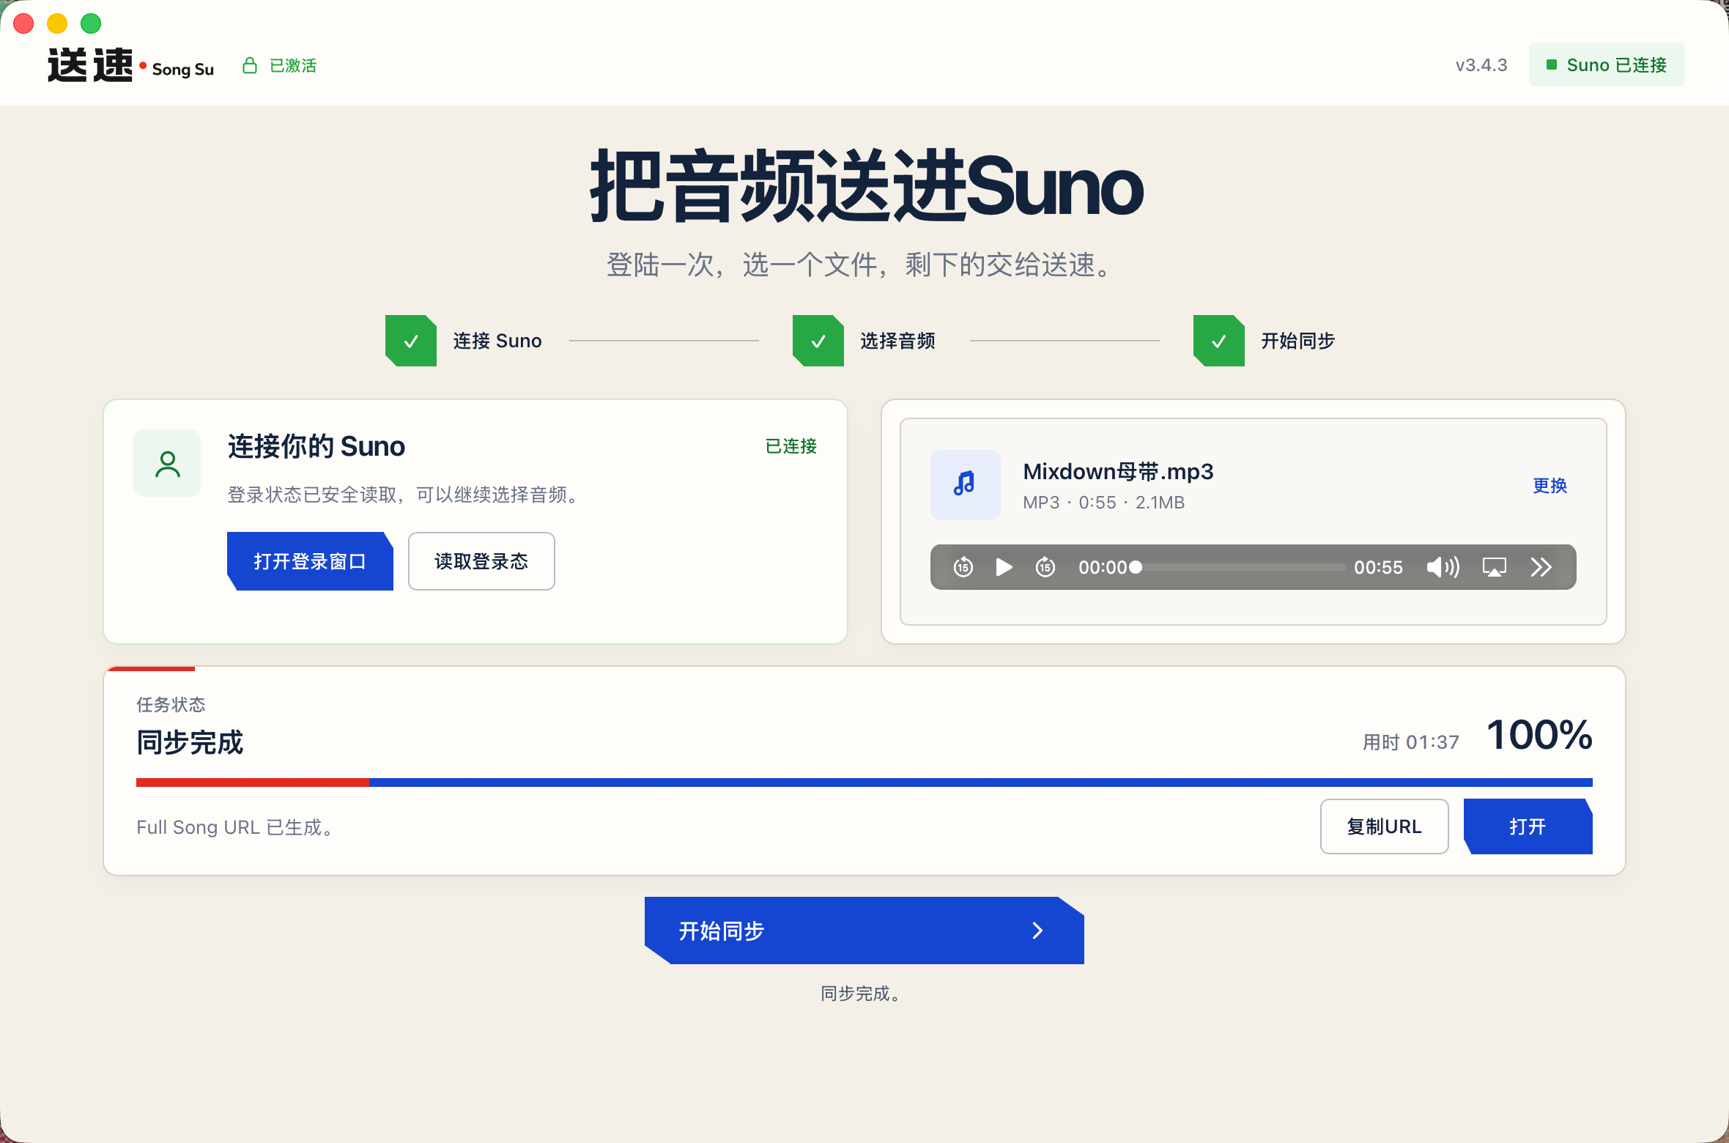Click the 开始同步 step checkmark
The height and width of the screenshot is (1143, 1729).
1219,341
